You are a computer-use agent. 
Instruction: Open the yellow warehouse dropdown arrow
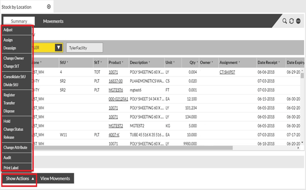point(58,47)
